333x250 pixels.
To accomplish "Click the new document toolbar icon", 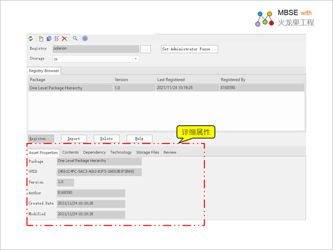I will coord(40,38).
